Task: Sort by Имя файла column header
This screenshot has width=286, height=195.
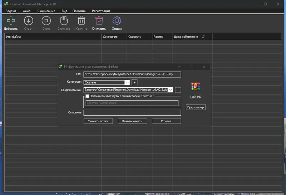Action: [53, 37]
